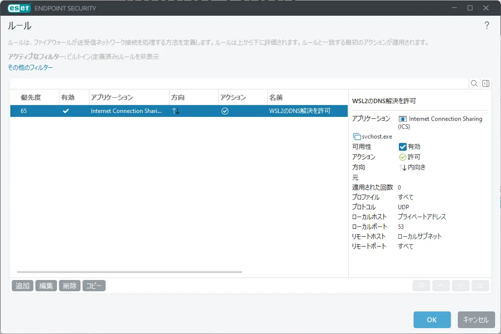Delete rule with 削除 button

tap(70, 286)
